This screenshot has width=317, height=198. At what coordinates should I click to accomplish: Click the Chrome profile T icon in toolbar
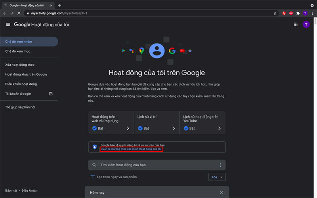pyautogui.click(x=305, y=13)
